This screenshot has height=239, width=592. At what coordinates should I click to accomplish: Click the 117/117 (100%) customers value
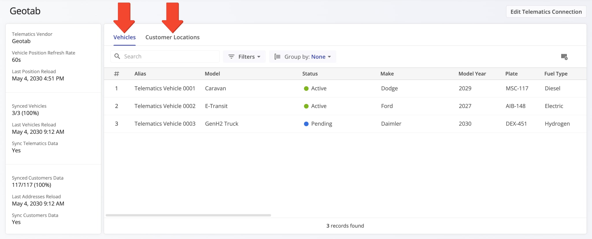32,185
